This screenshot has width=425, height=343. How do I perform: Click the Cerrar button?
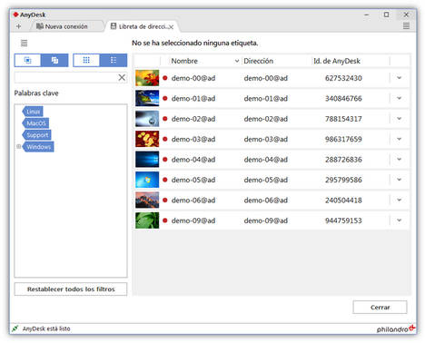(380, 307)
